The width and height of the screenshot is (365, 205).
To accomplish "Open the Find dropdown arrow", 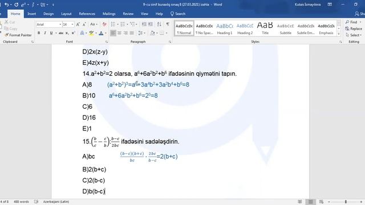I will (360, 22).
